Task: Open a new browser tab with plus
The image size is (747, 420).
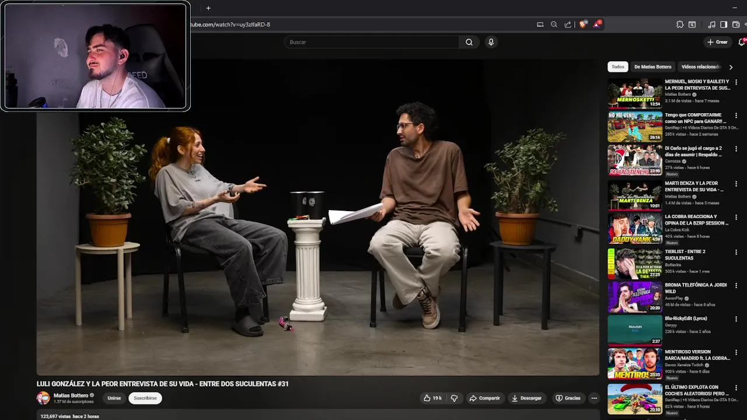Action: (x=208, y=8)
